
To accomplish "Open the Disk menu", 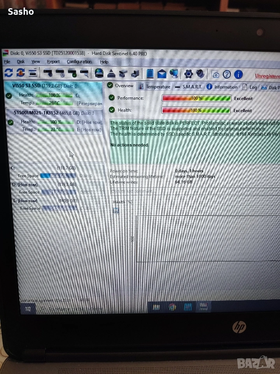I will click(21, 62).
